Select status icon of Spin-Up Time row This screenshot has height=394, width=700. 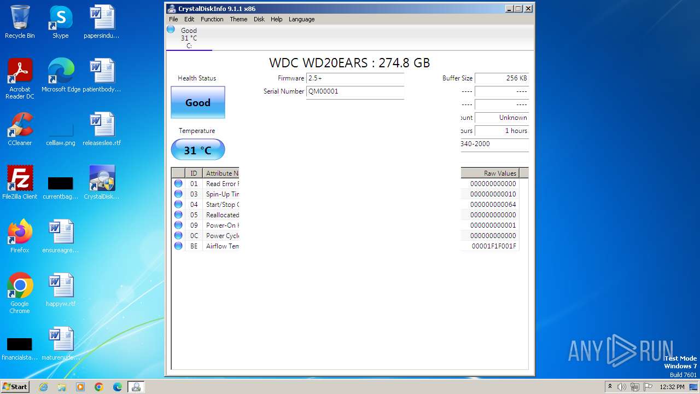(178, 194)
